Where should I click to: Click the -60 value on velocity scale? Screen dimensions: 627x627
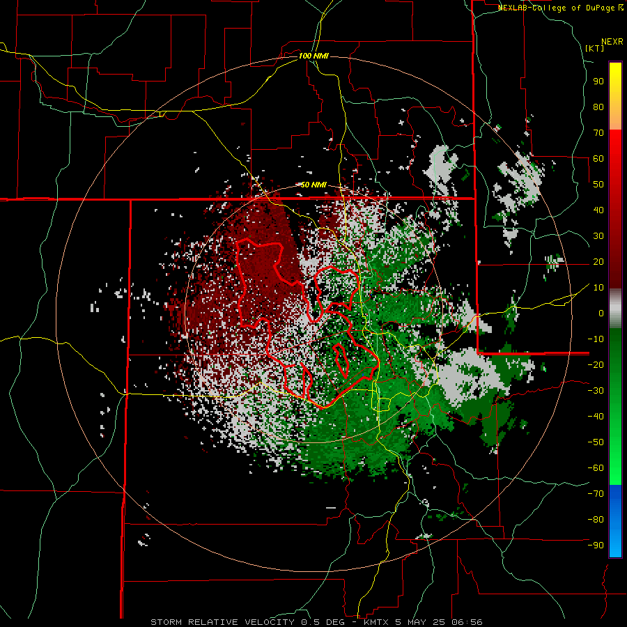pos(596,468)
